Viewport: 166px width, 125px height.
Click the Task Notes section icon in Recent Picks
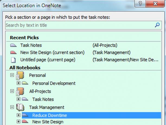coord(13,45)
